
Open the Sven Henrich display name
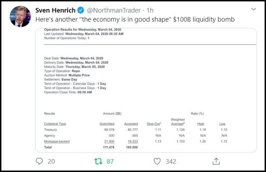coord(55,10)
